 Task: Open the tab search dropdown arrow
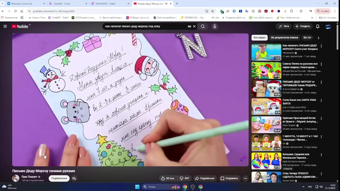[2, 3]
